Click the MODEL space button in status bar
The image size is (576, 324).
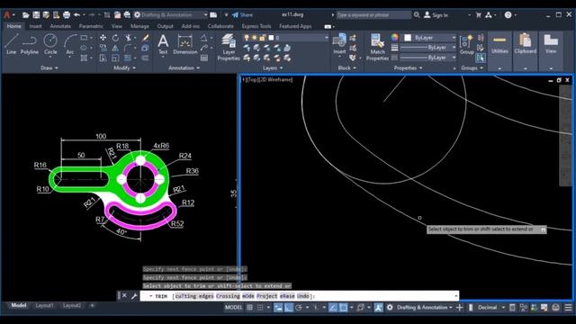tap(233, 308)
